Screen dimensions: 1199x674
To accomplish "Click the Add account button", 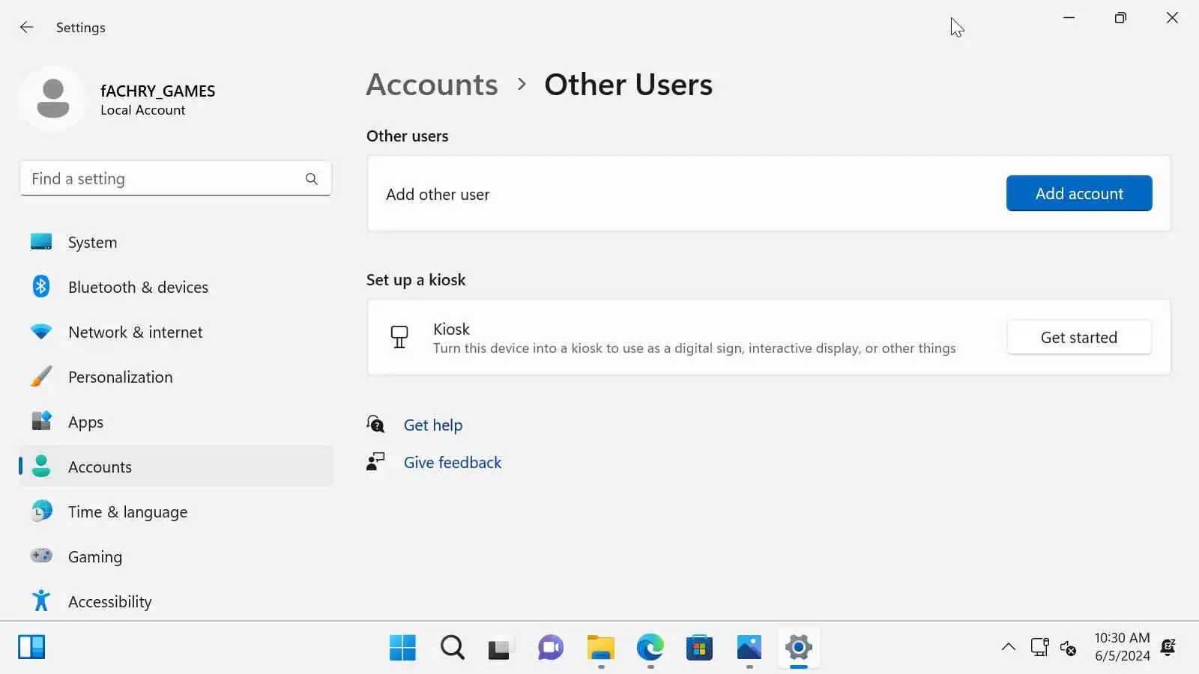I will 1079,194.
